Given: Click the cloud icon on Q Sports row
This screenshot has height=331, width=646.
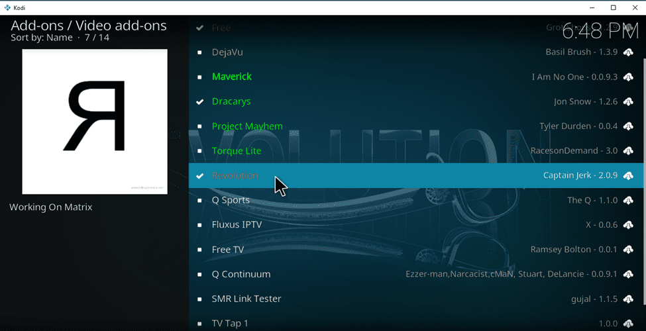Looking at the screenshot, I should (x=628, y=201).
